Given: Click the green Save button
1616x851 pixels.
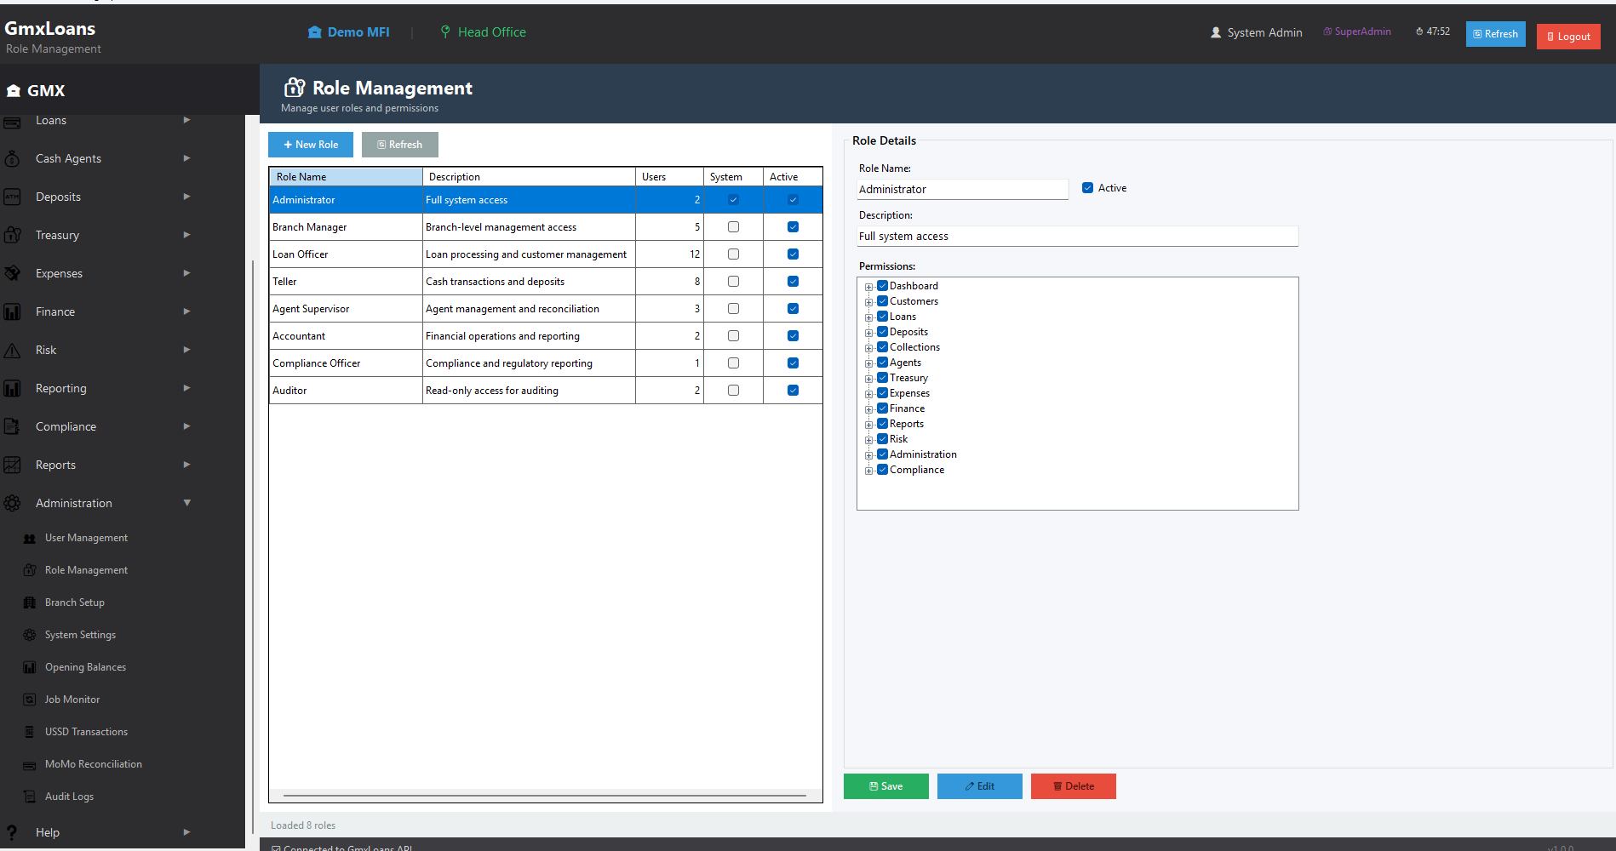Looking at the screenshot, I should (x=886, y=786).
